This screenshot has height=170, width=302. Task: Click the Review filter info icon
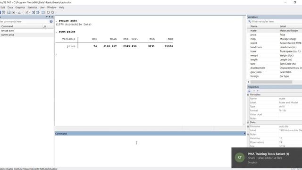coord(51,21)
